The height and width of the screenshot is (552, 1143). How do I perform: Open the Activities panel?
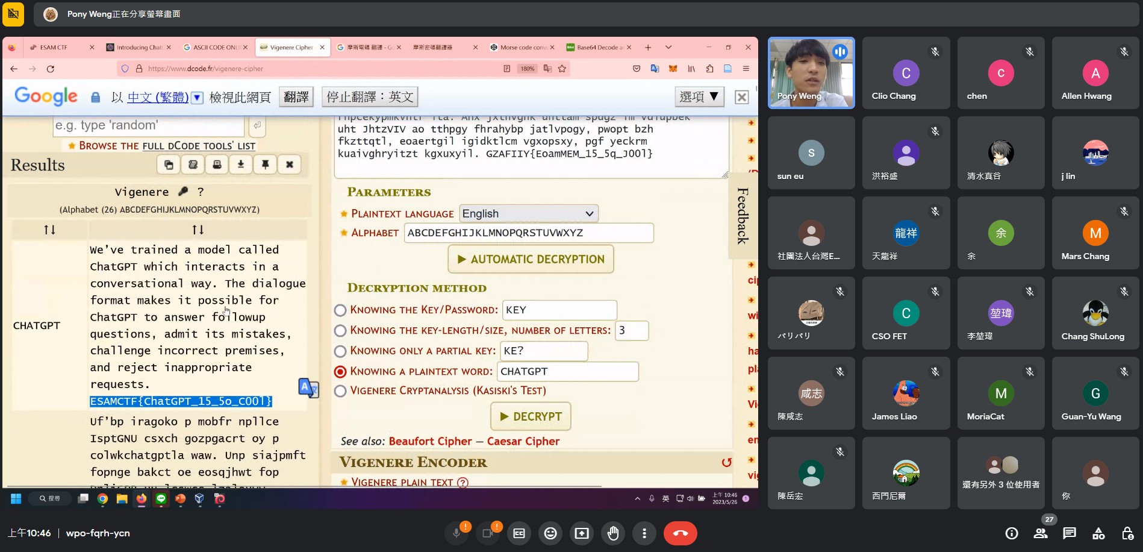pos(1098,533)
